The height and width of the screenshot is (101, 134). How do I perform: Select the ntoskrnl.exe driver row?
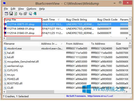click(x=66, y=49)
